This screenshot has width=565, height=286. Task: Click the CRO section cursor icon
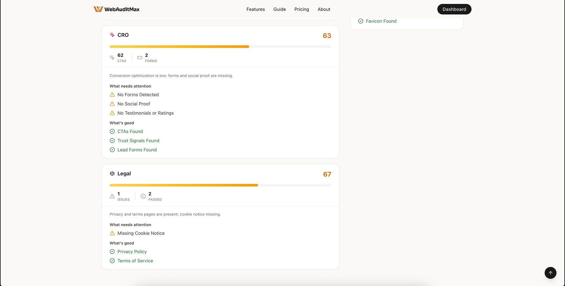(x=112, y=35)
